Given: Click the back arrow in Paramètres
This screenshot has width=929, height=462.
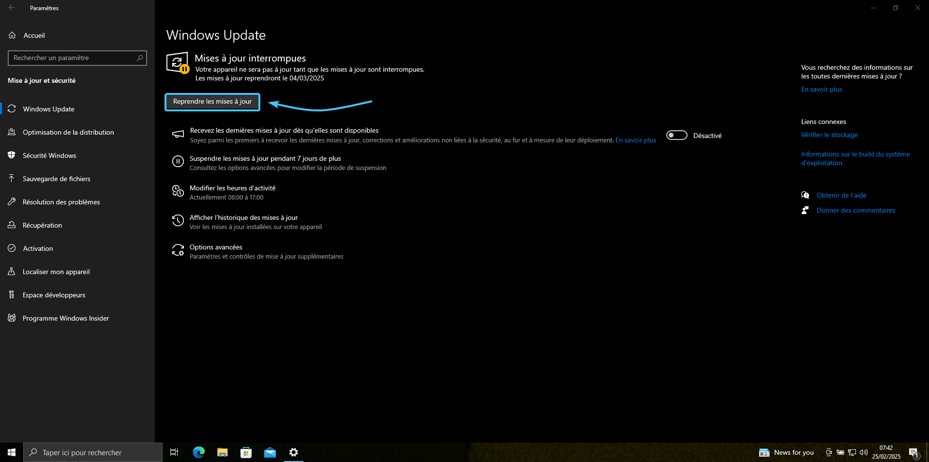Looking at the screenshot, I should pyautogui.click(x=12, y=8).
